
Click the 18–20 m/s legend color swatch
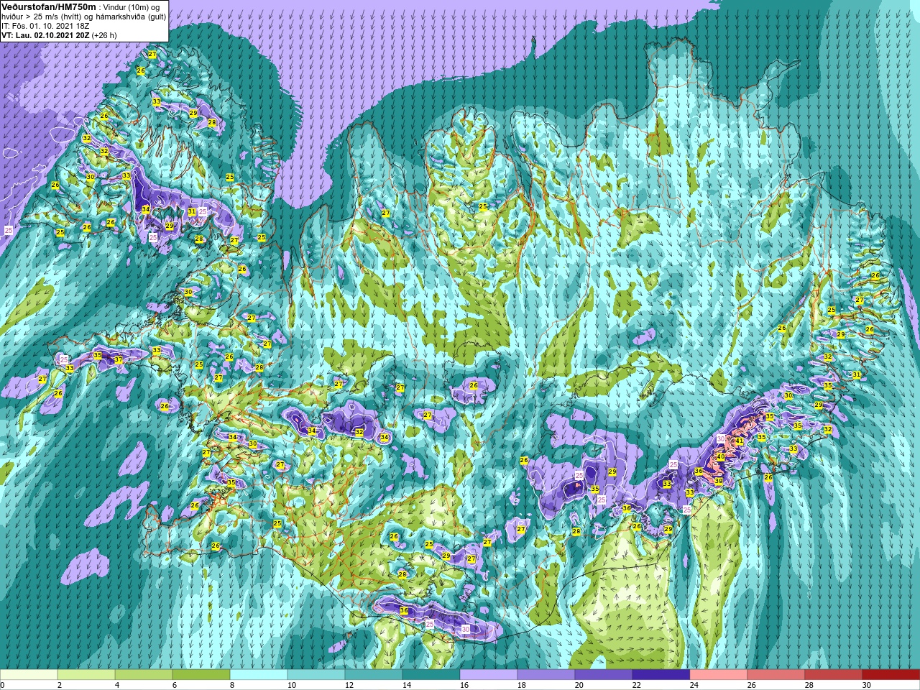(546, 675)
